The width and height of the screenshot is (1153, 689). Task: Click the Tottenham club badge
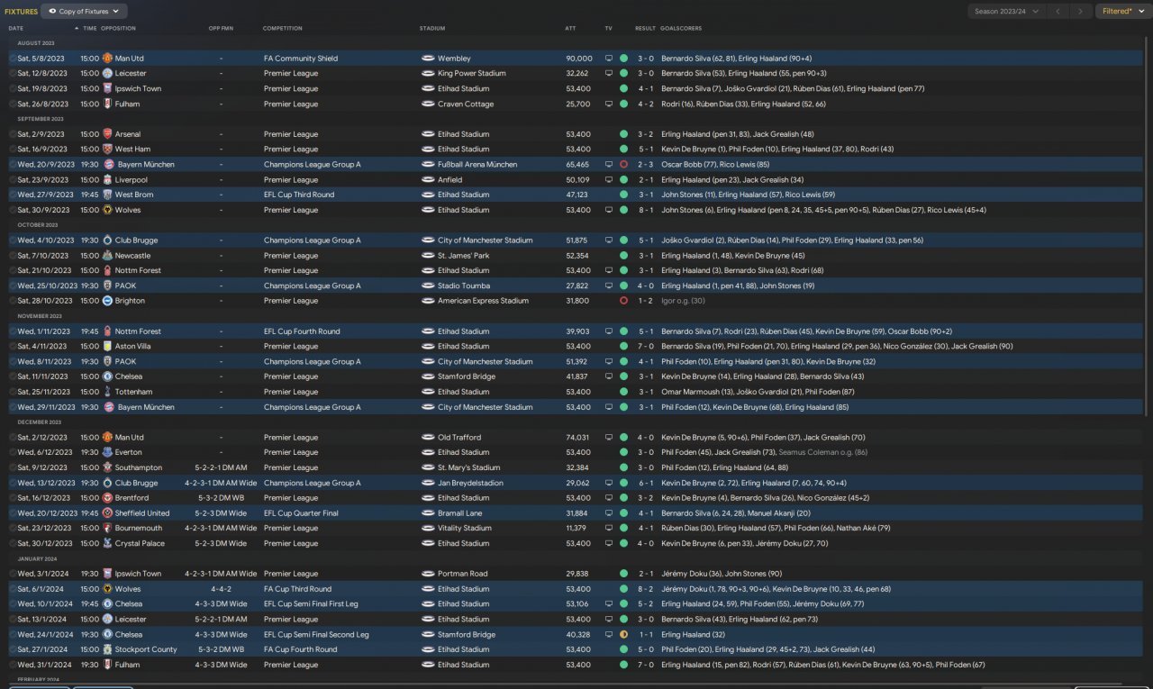(x=107, y=392)
